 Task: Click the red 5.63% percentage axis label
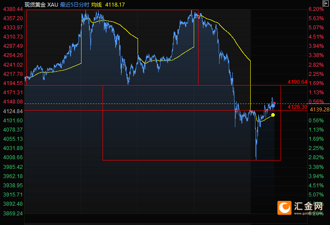[316, 18]
